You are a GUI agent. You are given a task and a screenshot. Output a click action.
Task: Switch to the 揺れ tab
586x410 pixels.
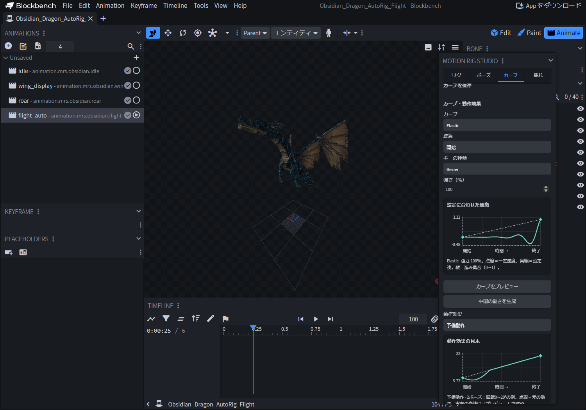tap(538, 75)
